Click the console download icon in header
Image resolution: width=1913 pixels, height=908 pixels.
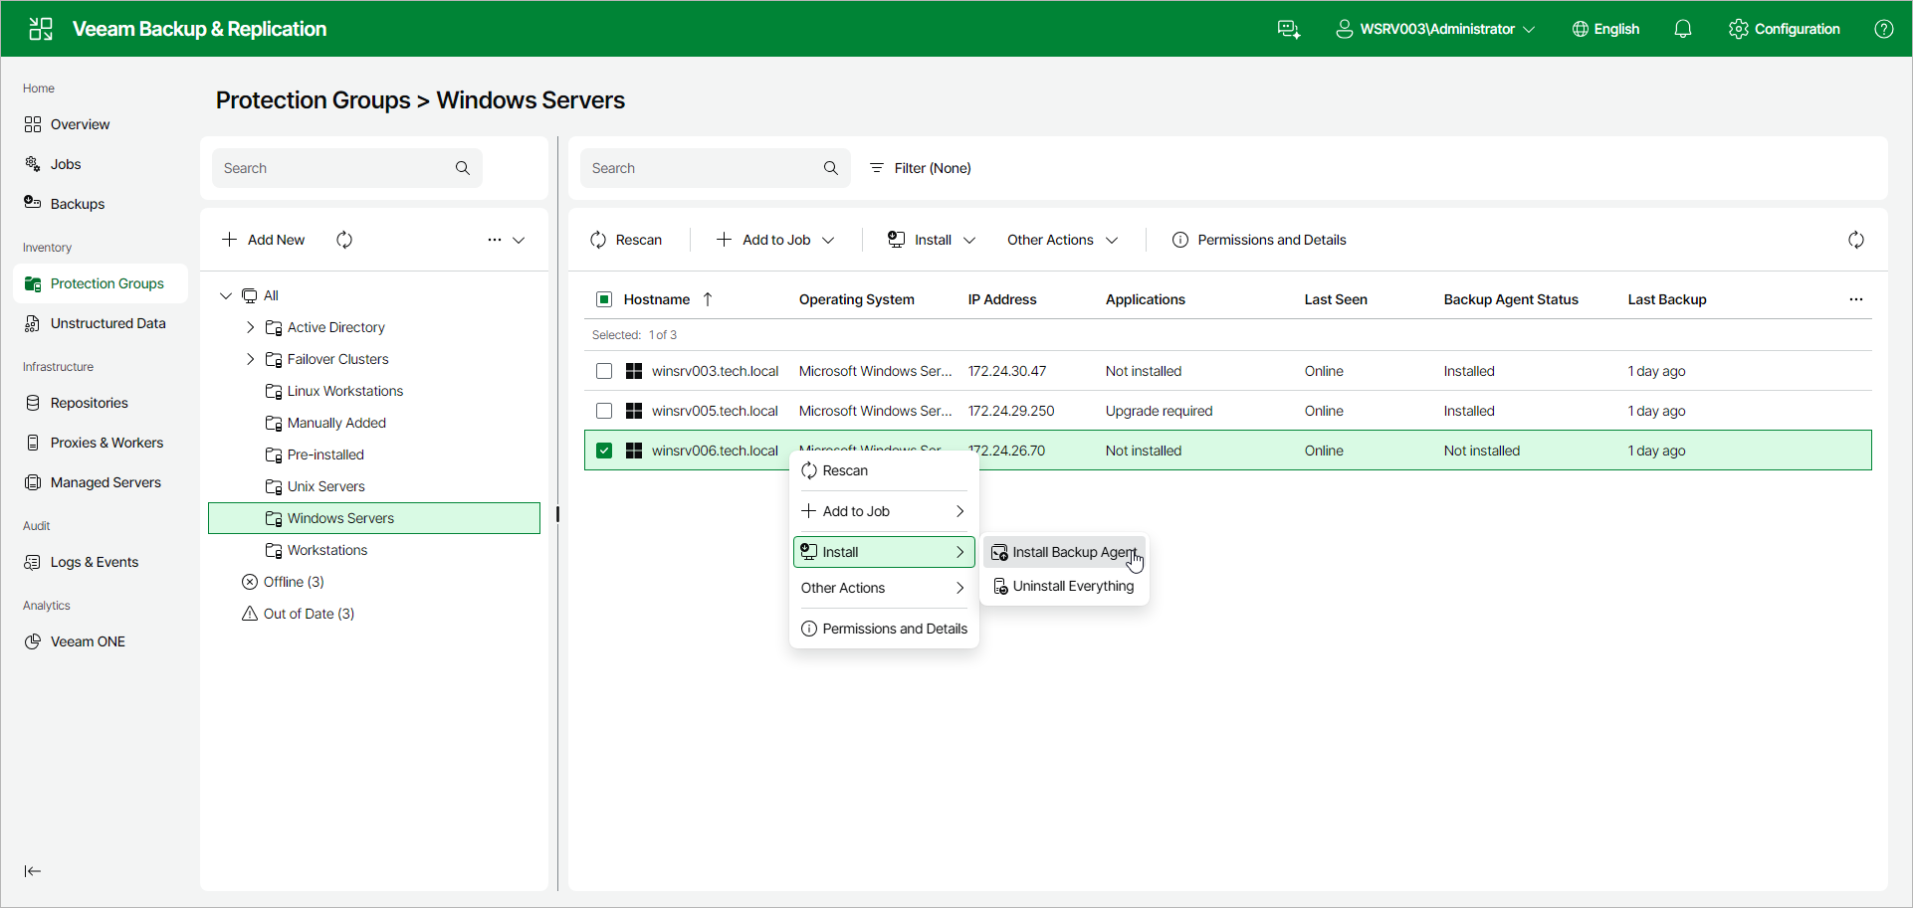pos(1289,29)
